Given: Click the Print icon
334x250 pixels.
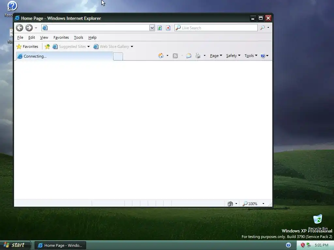Looking at the screenshot, I should coord(198,56).
